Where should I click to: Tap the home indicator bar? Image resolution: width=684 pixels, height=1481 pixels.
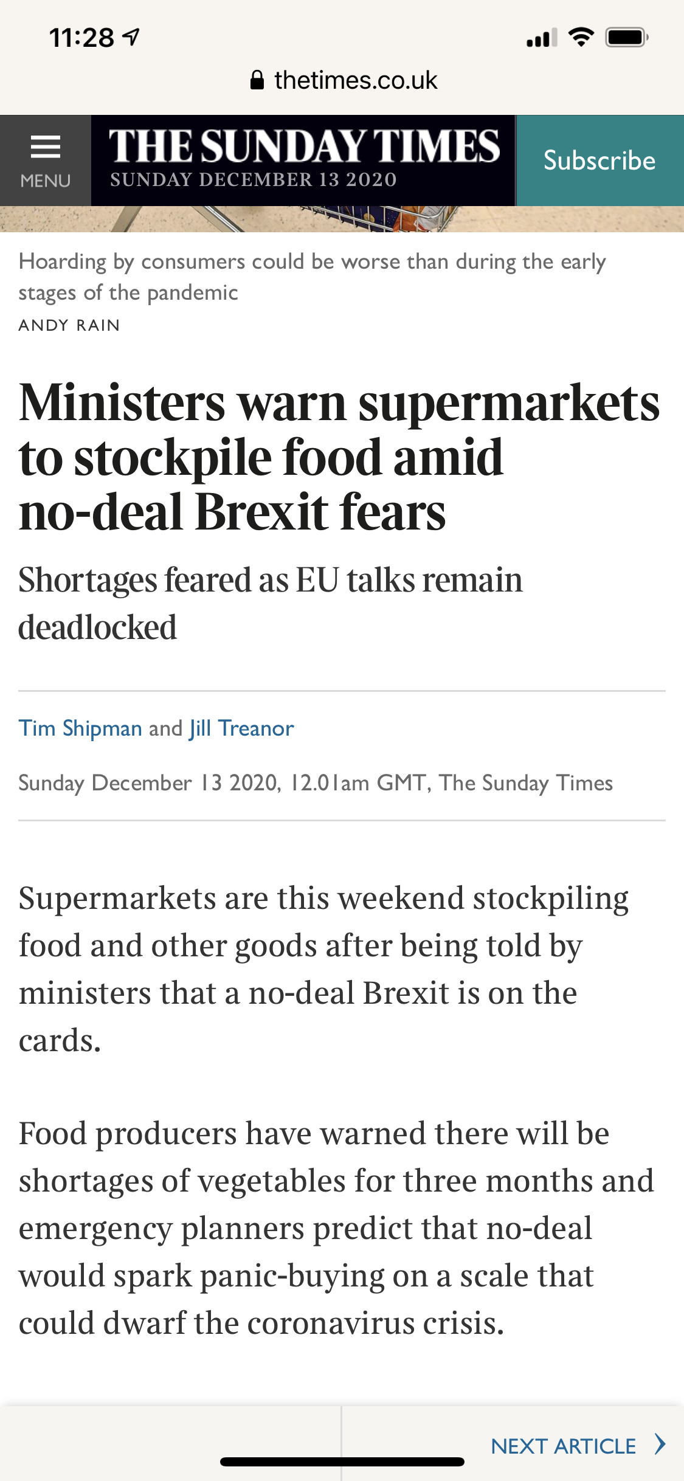coord(342,1462)
